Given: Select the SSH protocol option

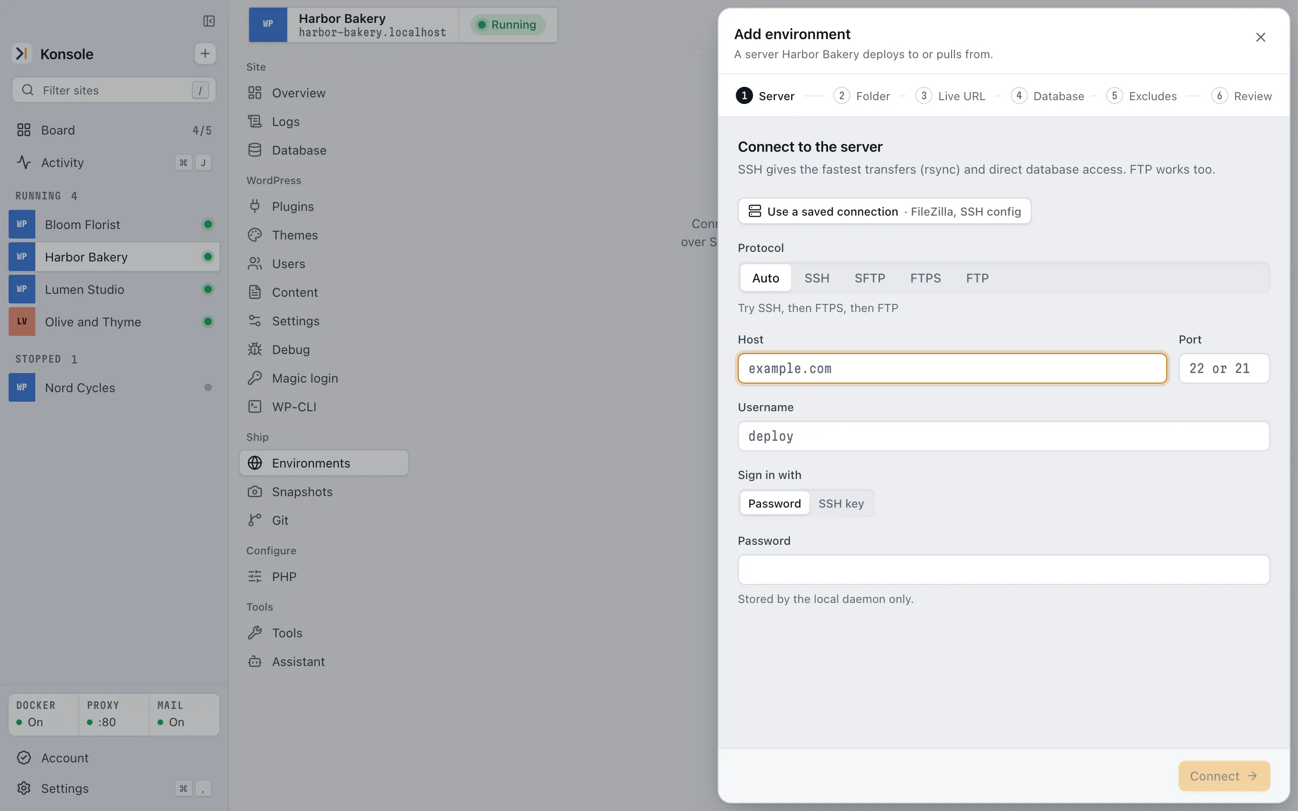Looking at the screenshot, I should click(816, 278).
